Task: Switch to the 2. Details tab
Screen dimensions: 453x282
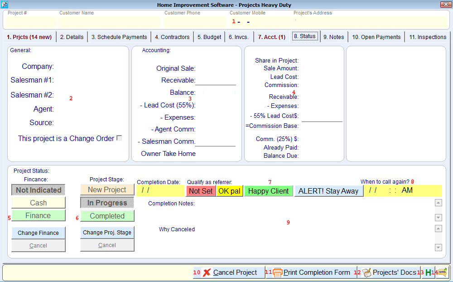Action: [72, 37]
